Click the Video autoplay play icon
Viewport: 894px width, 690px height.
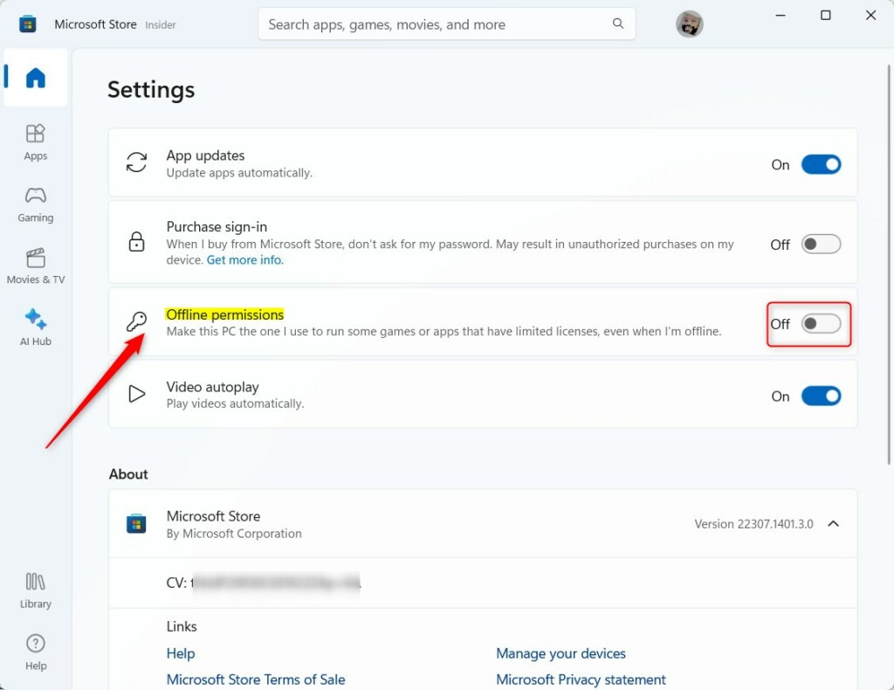[136, 393]
